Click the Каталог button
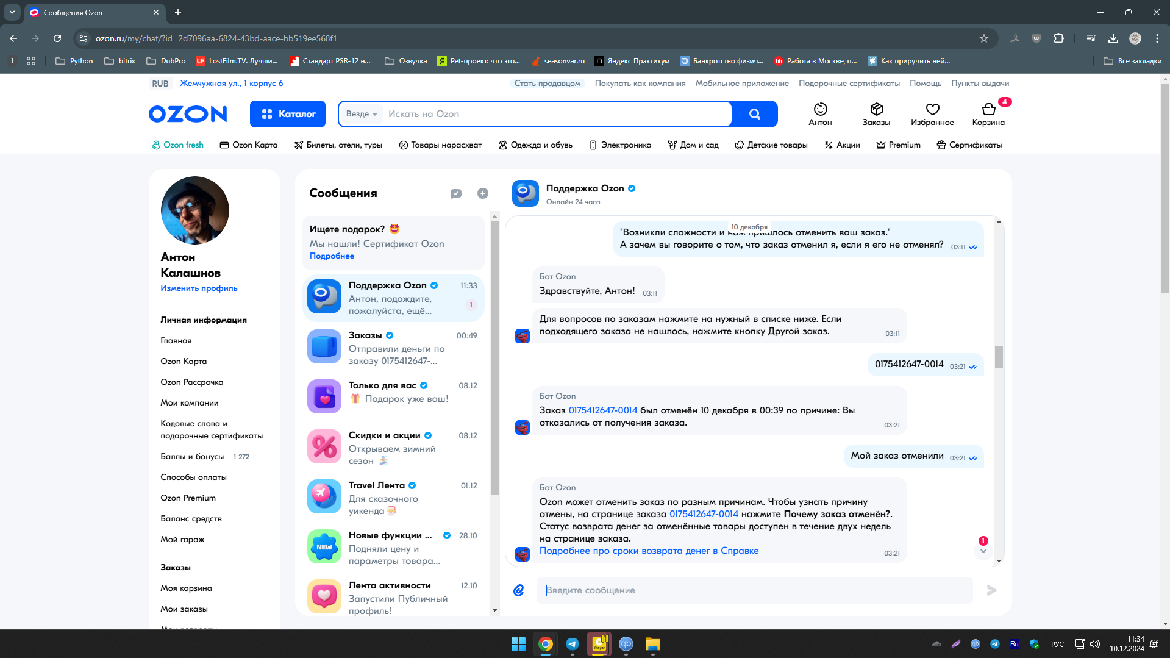 pyautogui.click(x=288, y=114)
